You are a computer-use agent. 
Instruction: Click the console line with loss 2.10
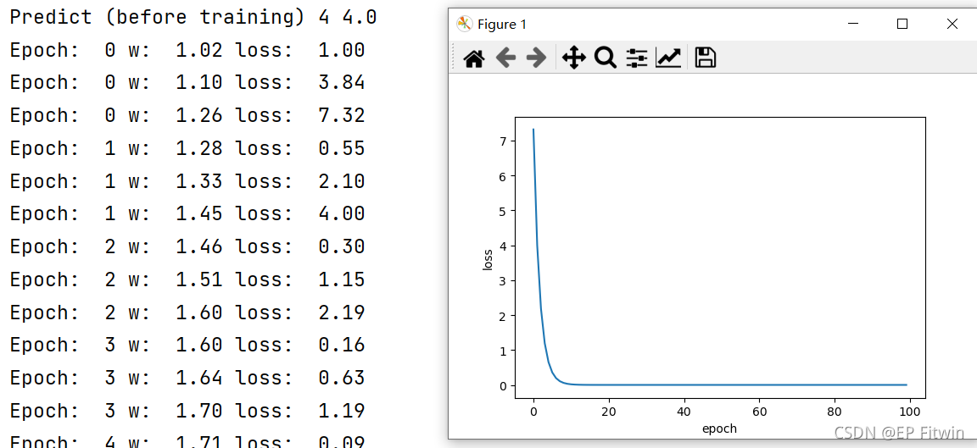click(187, 181)
